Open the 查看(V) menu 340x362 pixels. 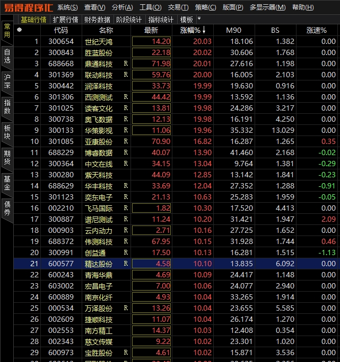point(94,7)
